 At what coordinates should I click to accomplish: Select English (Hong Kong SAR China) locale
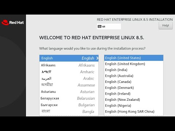pos(134,111)
